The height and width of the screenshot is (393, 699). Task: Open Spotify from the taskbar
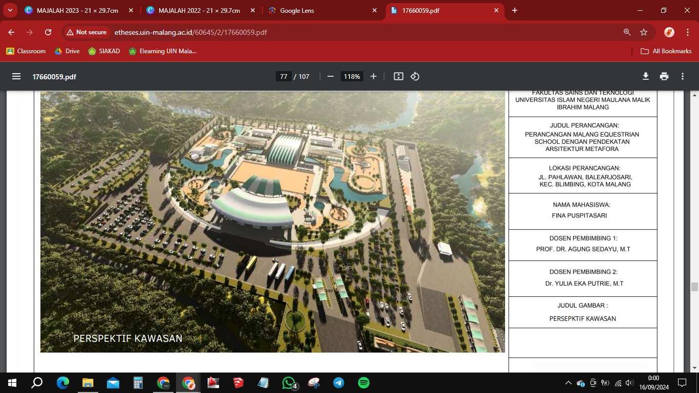click(x=364, y=383)
